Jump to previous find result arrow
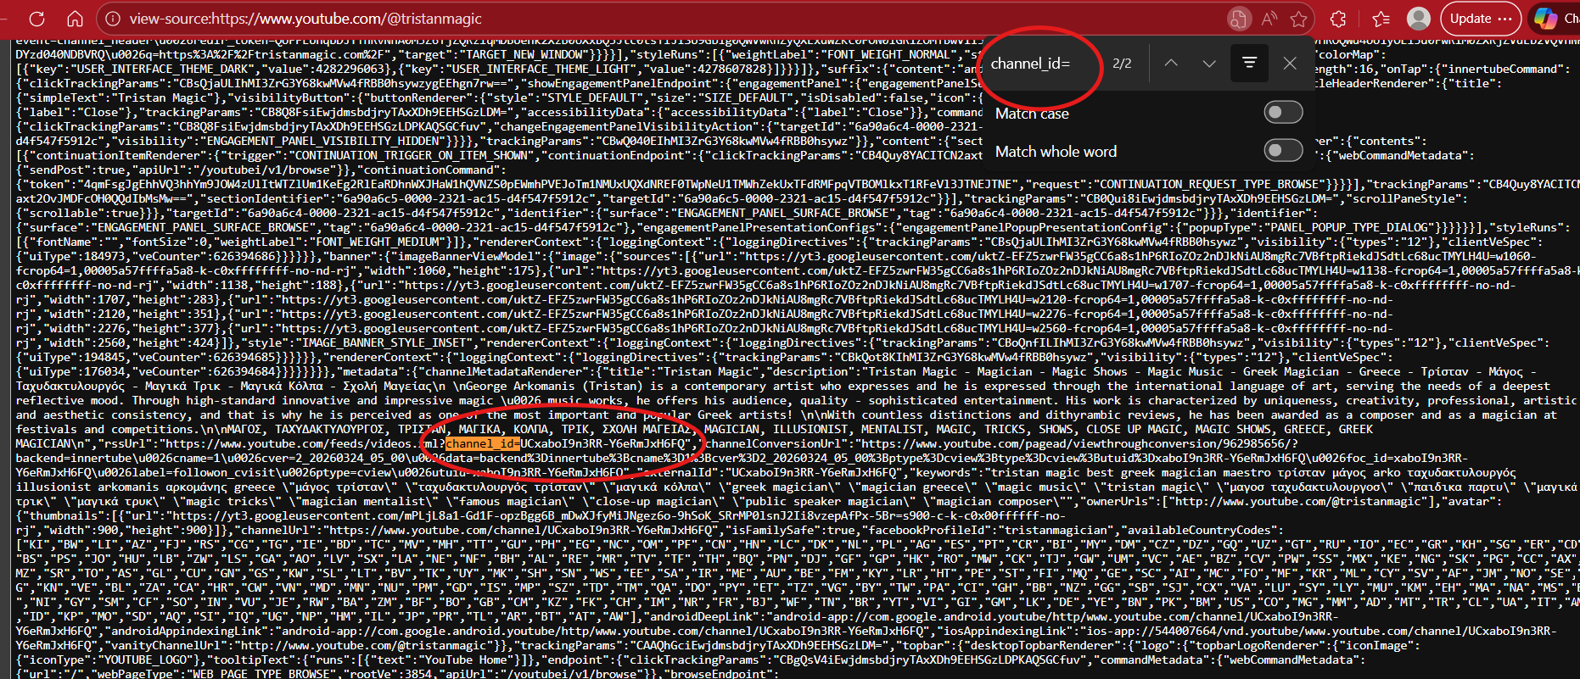 click(1171, 64)
